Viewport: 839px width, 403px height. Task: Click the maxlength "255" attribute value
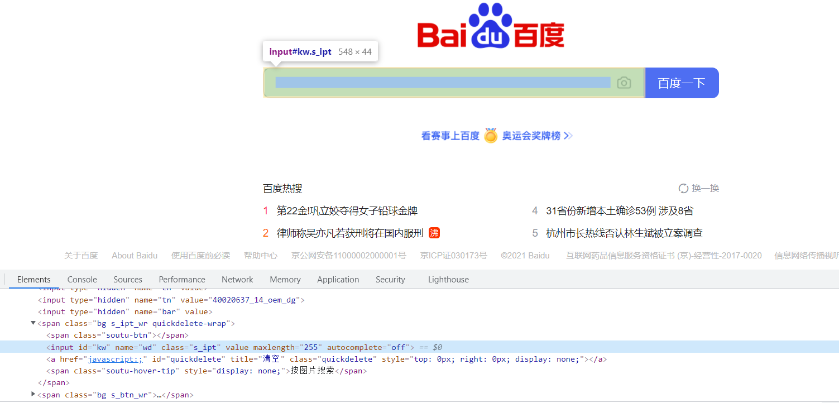tap(310, 347)
